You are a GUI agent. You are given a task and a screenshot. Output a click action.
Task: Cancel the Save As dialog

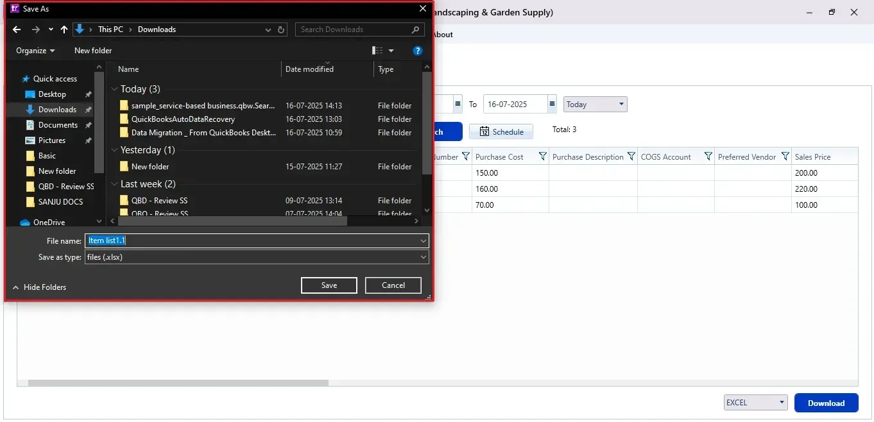coord(393,285)
